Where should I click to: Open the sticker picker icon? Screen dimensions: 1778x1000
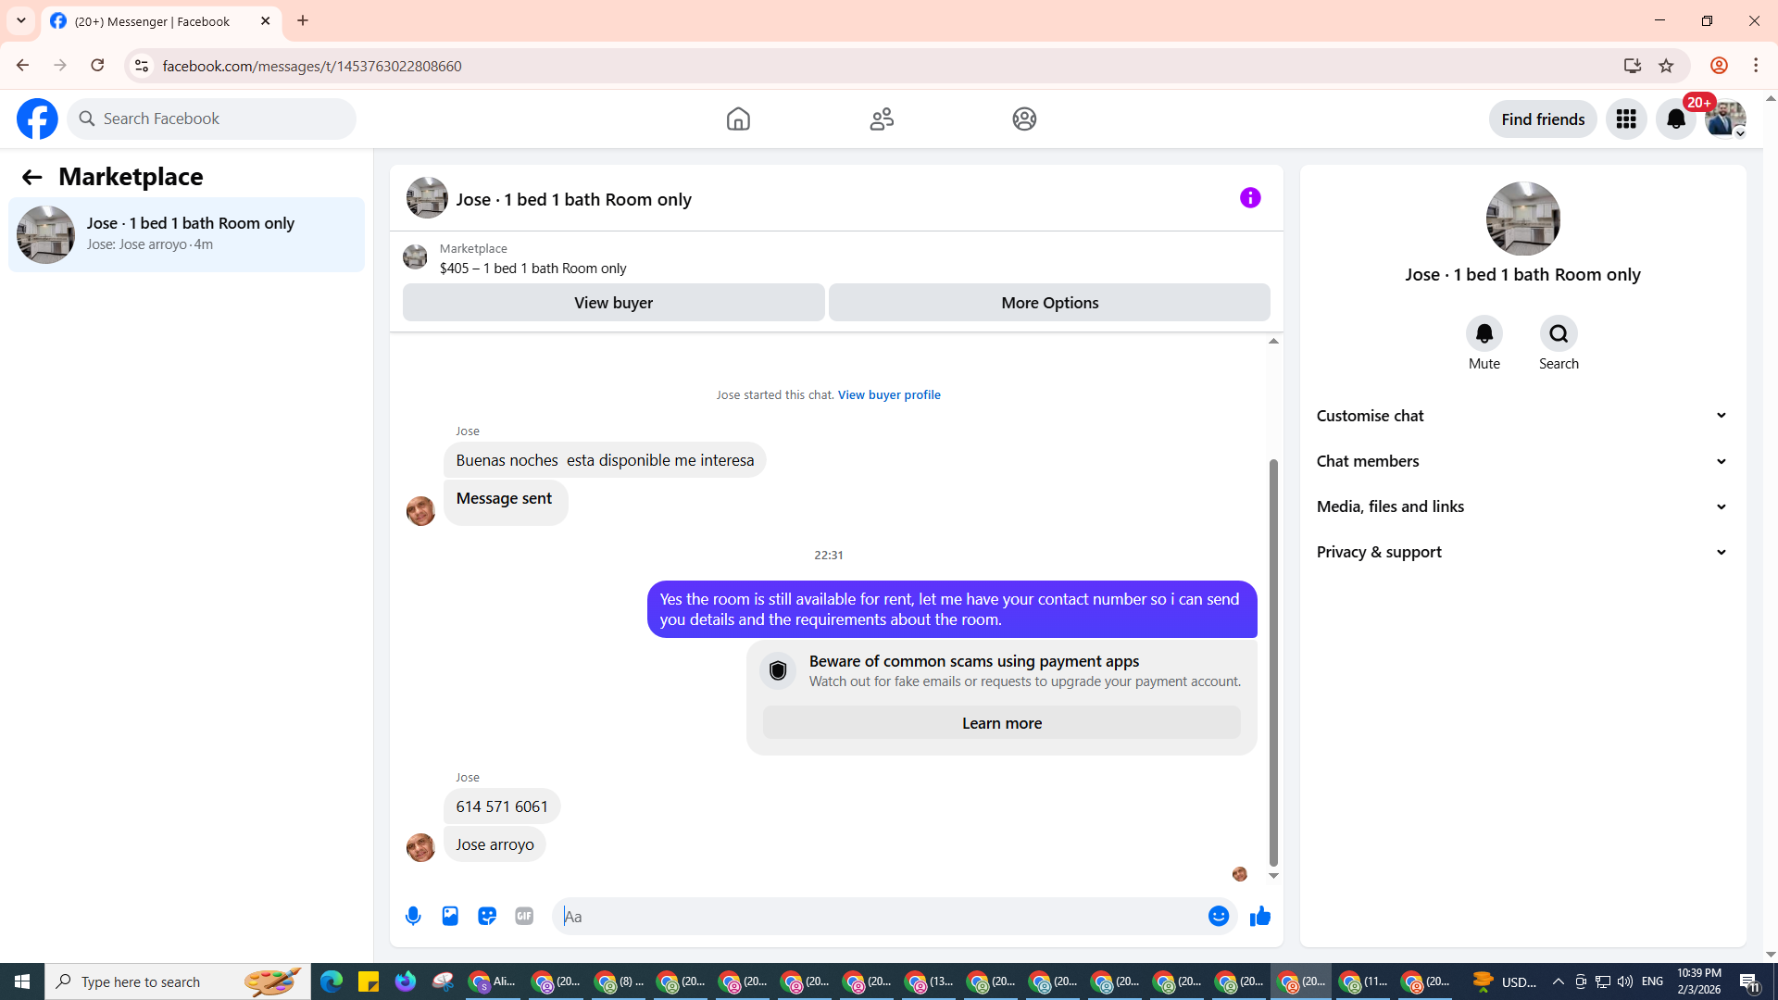[x=487, y=916]
